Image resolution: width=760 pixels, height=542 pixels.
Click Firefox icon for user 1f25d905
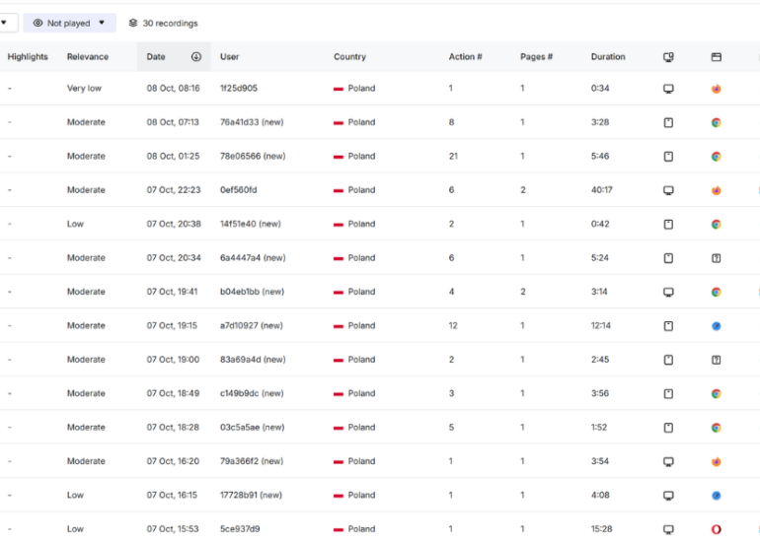[716, 89]
